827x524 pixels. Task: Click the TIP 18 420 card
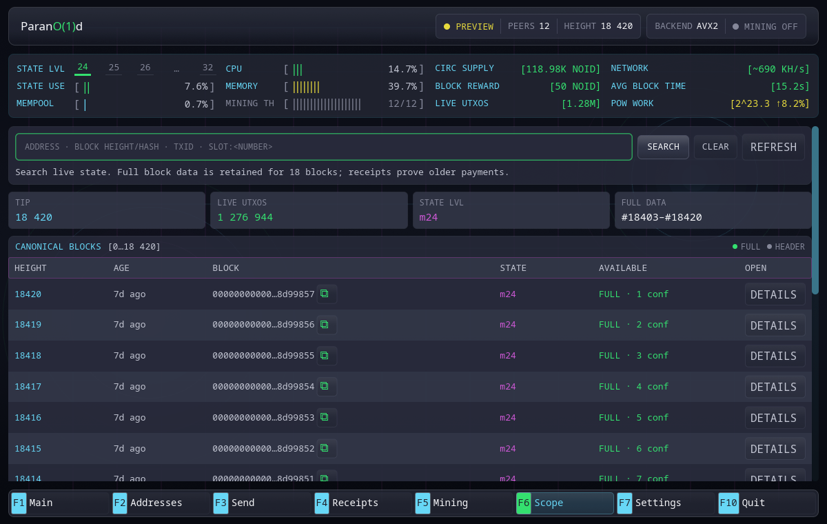pos(107,210)
